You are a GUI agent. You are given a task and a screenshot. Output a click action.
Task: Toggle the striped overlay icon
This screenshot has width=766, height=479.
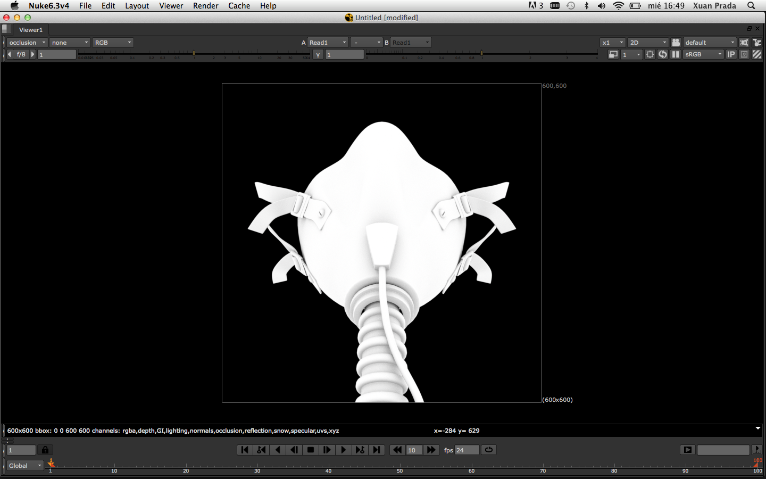(757, 54)
